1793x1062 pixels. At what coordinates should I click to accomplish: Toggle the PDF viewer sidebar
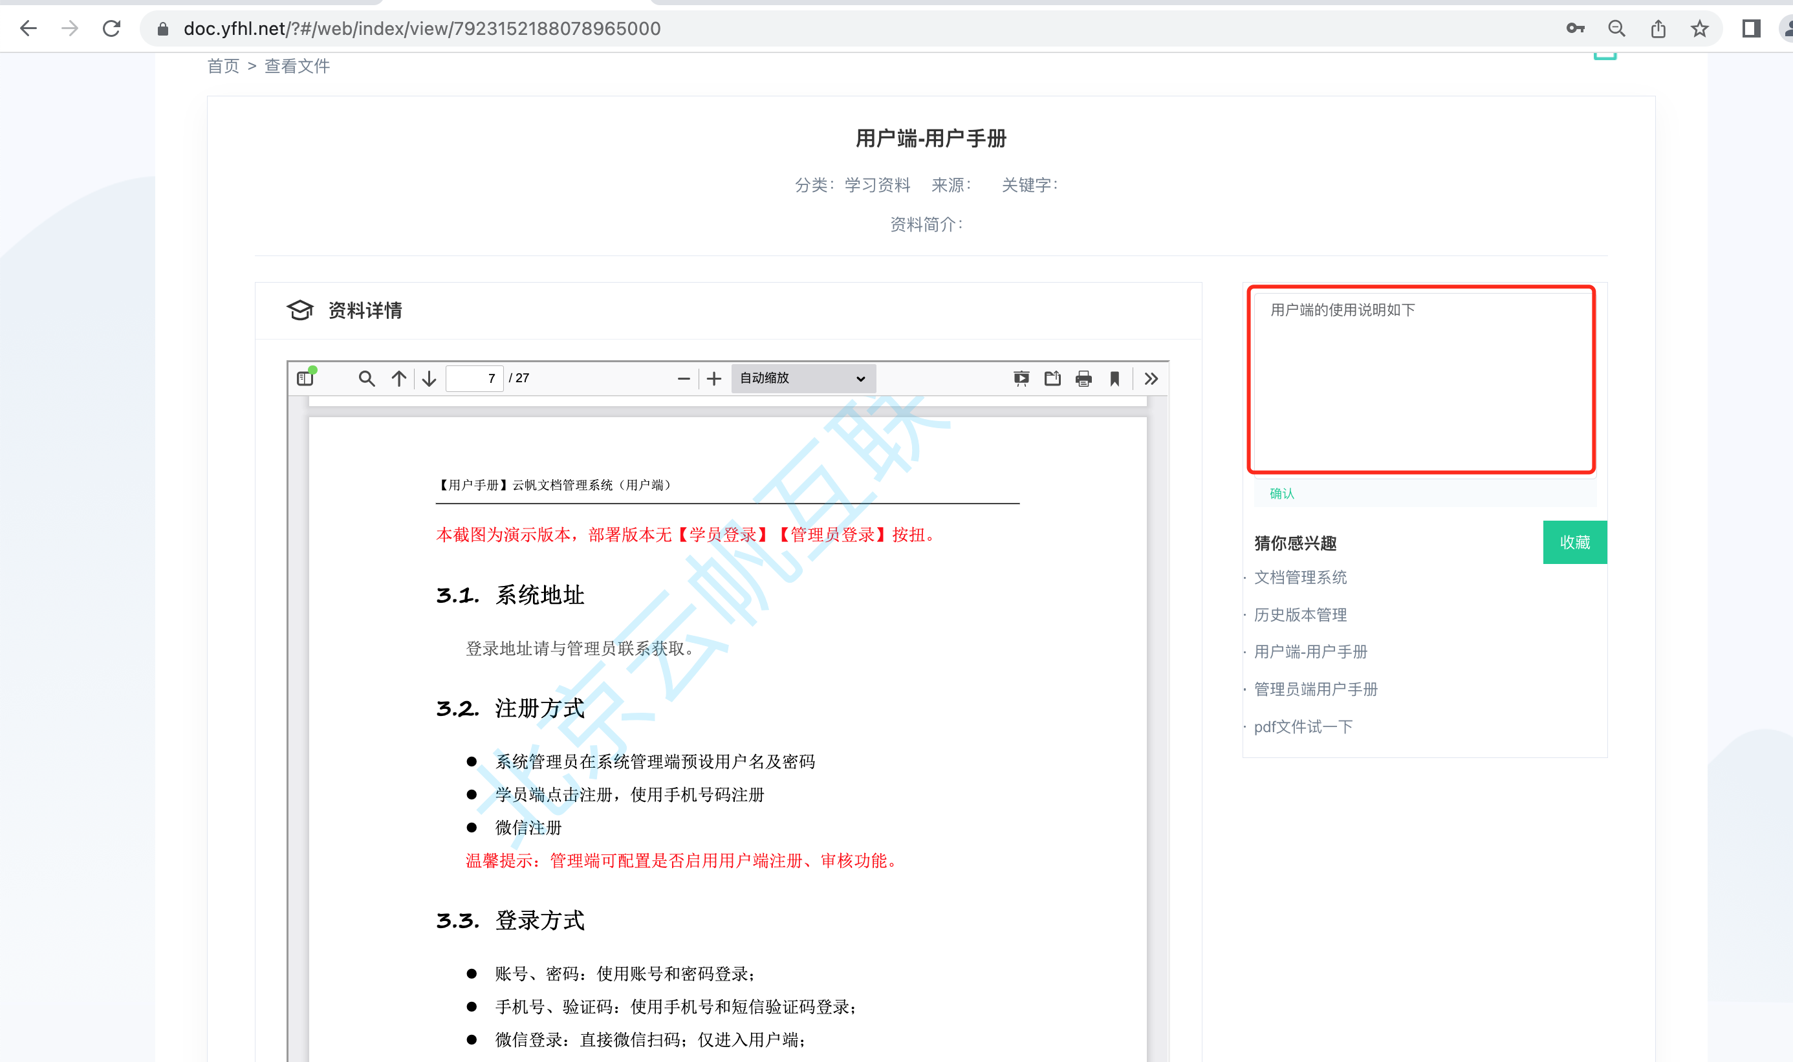click(306, 378)
